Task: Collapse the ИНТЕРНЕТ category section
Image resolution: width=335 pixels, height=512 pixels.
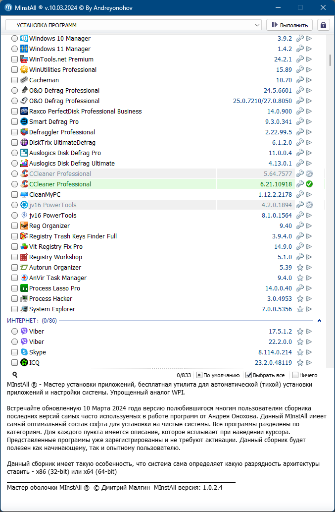Action: click(x=319, y=321)
